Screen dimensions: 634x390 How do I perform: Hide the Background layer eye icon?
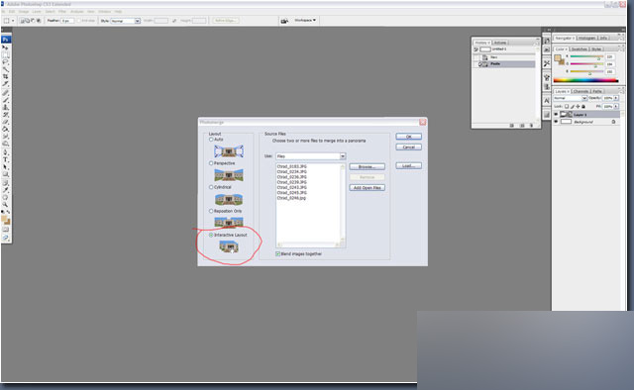[556, 122]
